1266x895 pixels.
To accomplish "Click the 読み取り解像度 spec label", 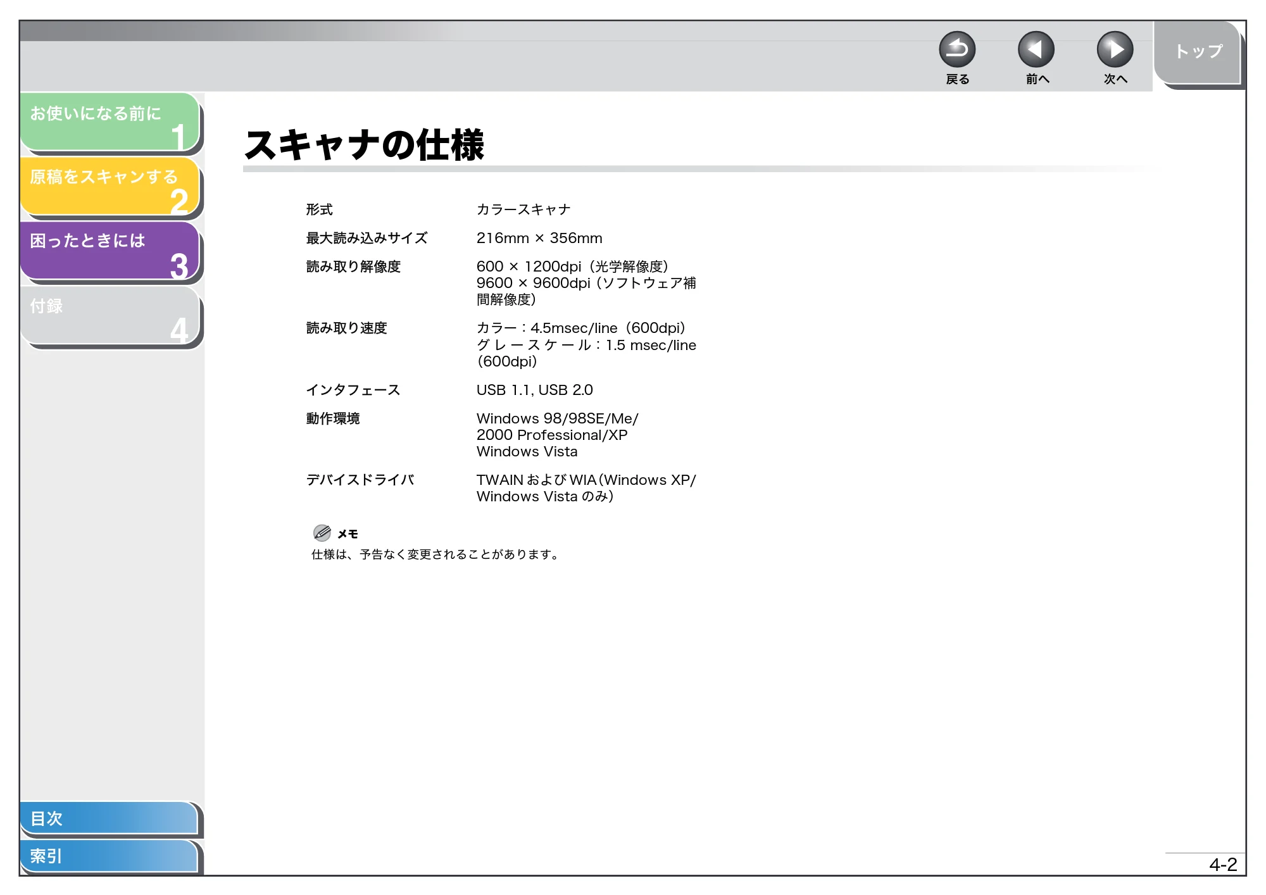I will tap(353, 266).
